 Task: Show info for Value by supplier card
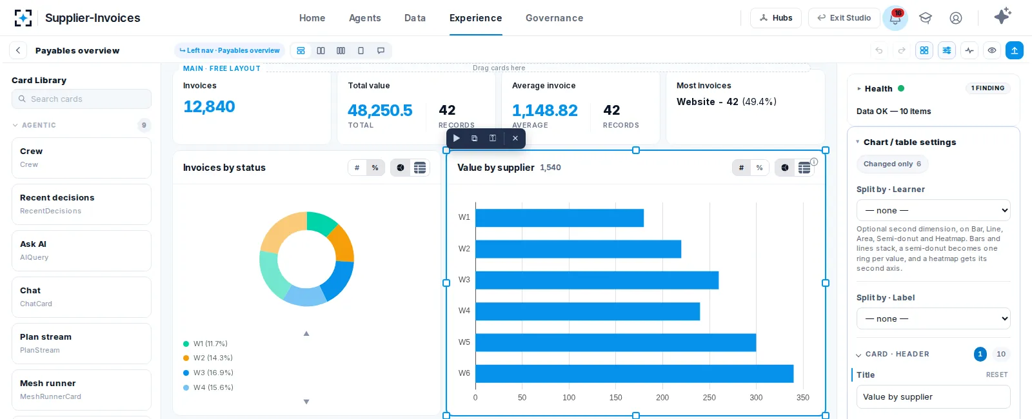point(814,162)
